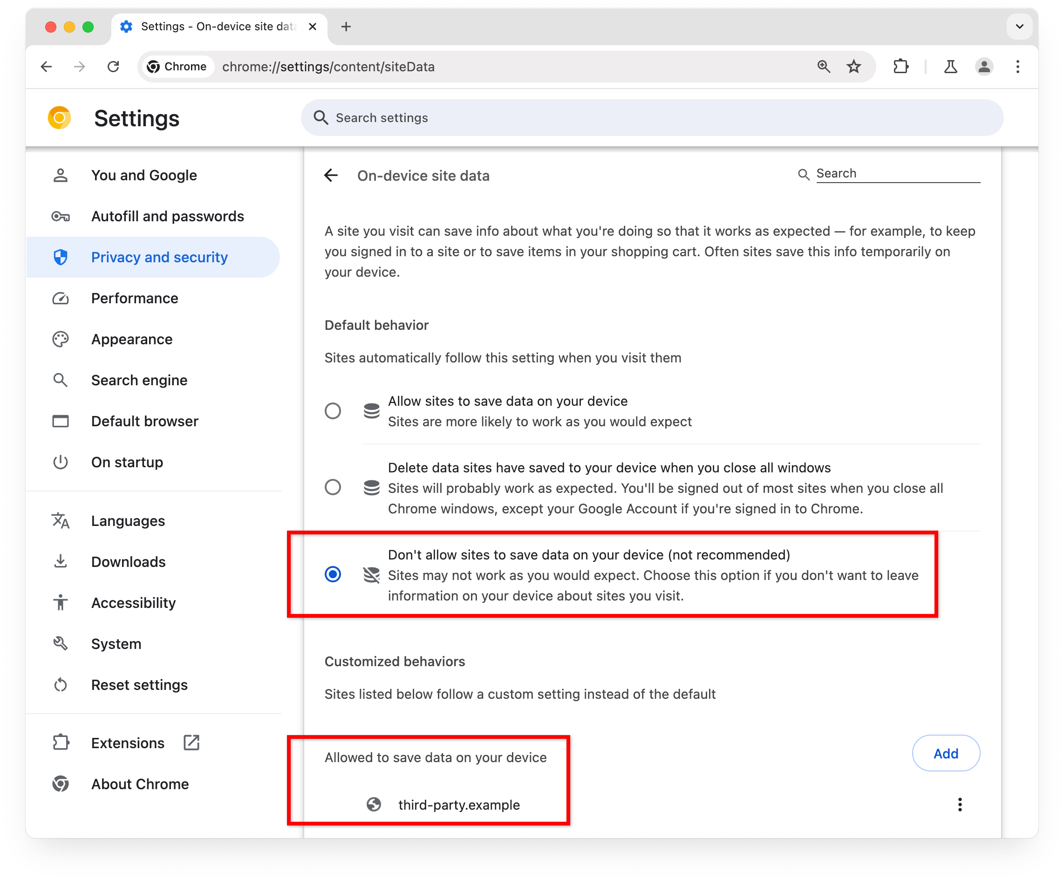The height and width of the screenshot is (880, 1064).
Task: Click the You and Google profile icon
Action: [61, 176]
